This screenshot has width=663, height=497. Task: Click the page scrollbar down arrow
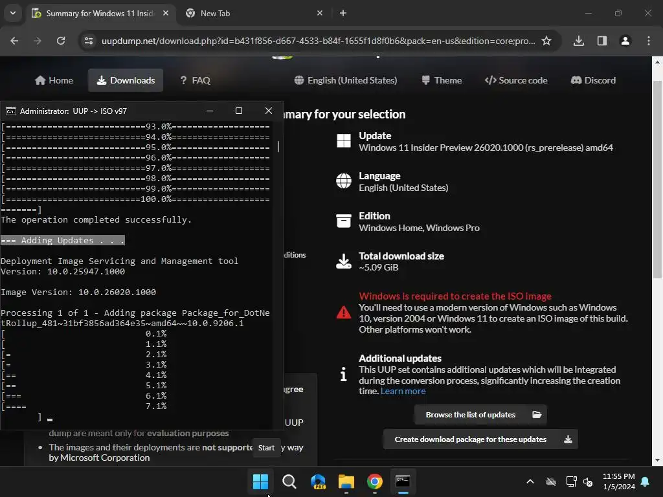pos(657,461)
